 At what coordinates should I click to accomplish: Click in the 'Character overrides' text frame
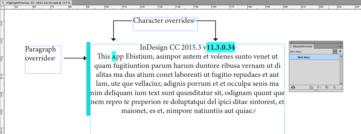coord(165,24)
